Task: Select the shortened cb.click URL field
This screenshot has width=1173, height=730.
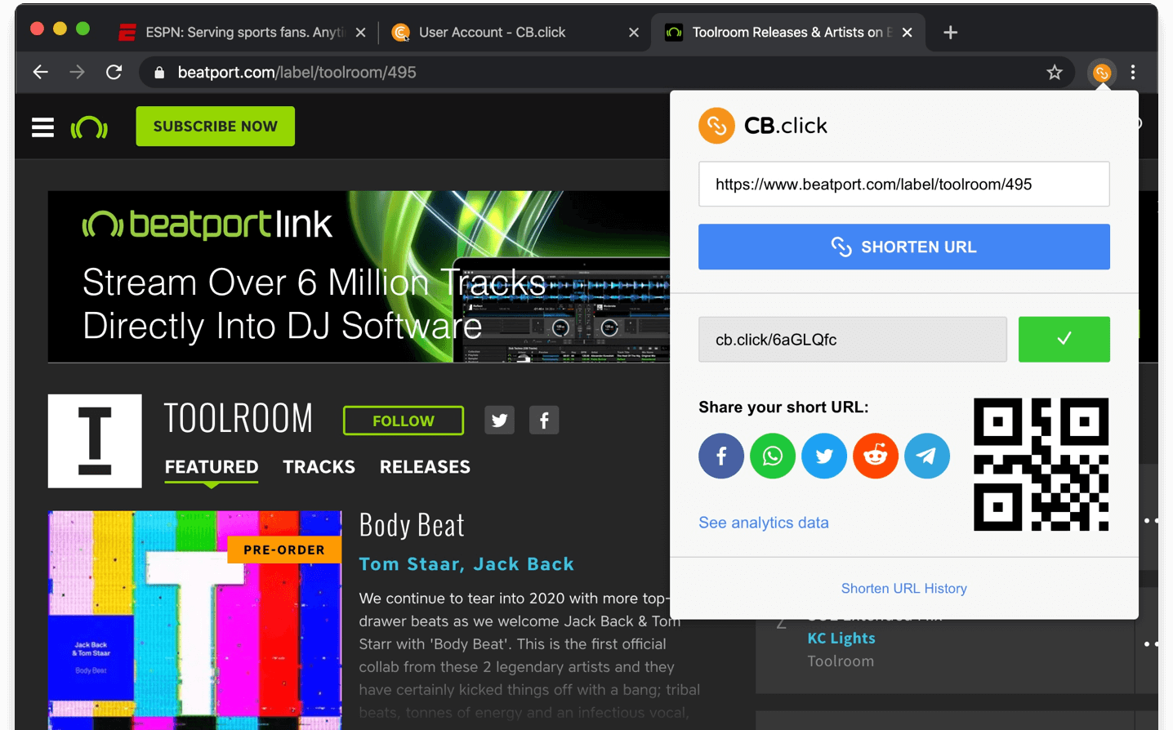Action: (853, 339)
